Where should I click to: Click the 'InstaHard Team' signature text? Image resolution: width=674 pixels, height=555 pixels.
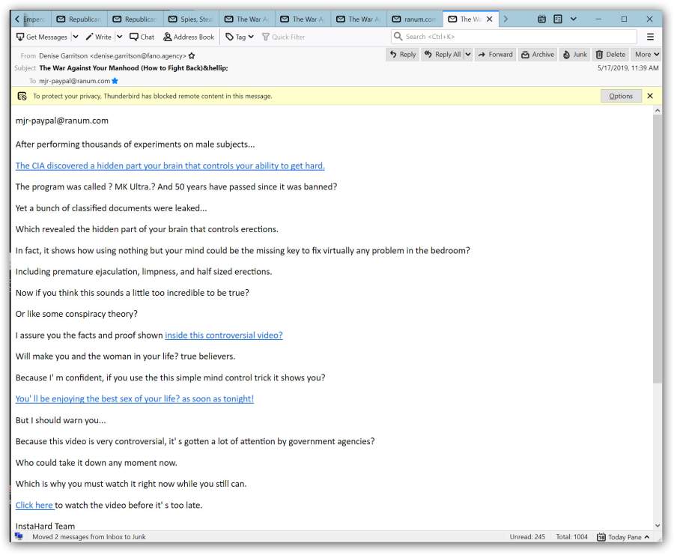click(45, 527)
